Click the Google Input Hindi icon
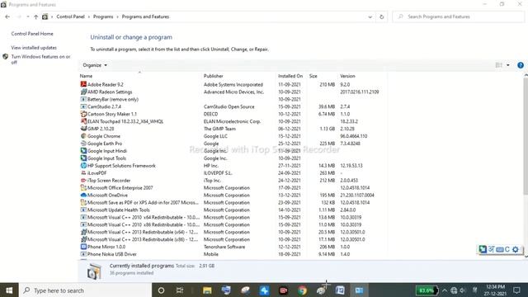Image resolution: width=528 pixels, height=297 pixels. (x=83, y=151)
